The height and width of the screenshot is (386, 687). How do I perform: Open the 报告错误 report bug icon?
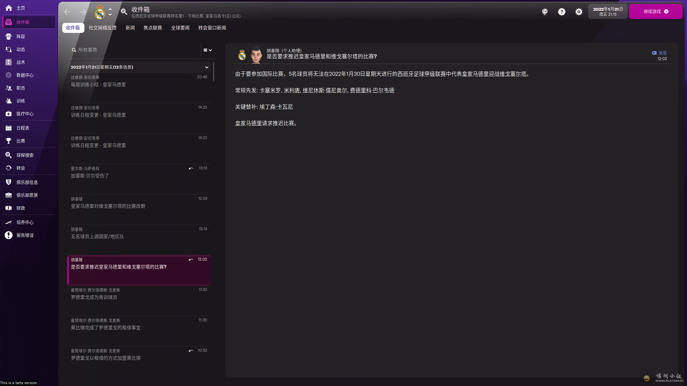tap(9, 235)
